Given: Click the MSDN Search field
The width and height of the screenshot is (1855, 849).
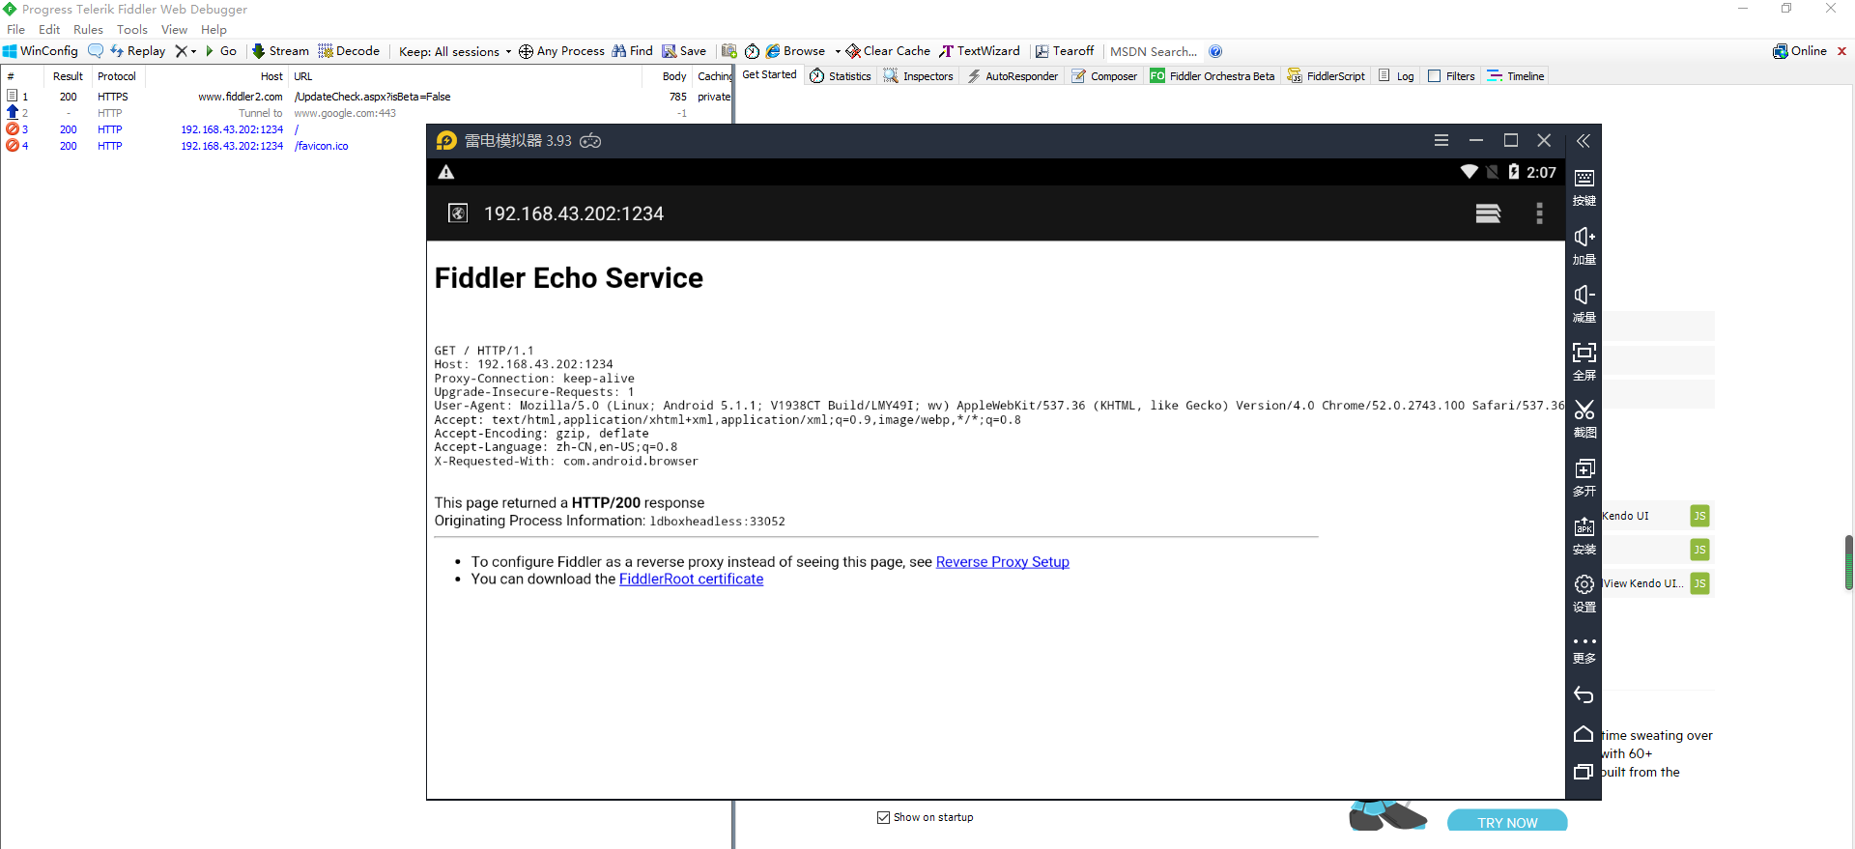Looking at the screenshot, I should point(1154,51).
